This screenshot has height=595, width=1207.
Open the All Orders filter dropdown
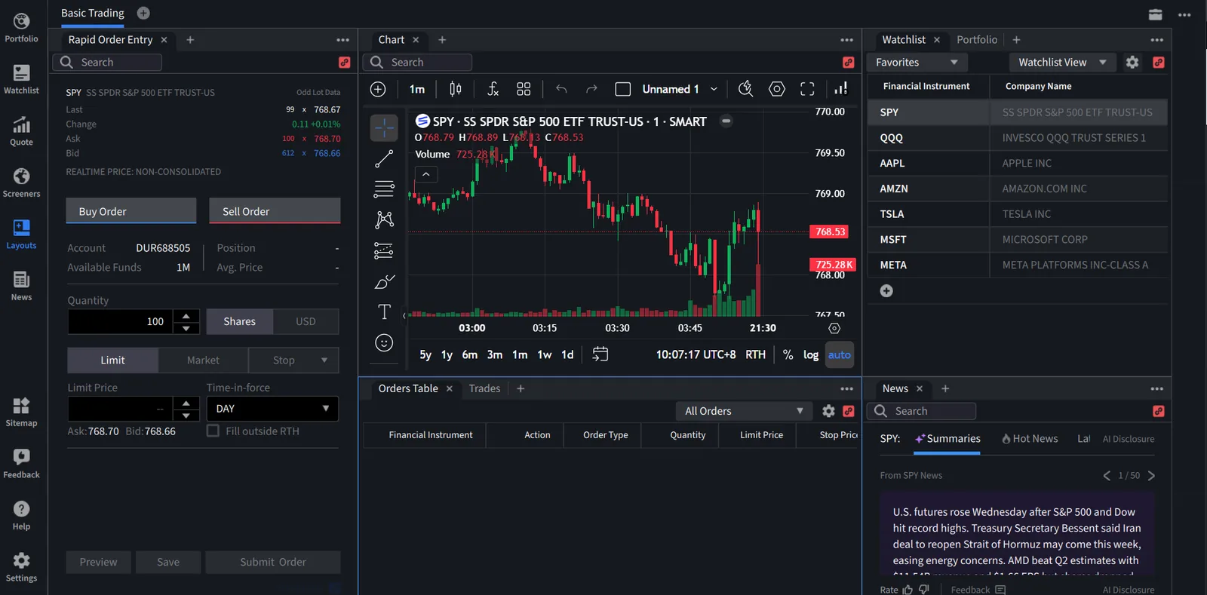pos(744,411)
